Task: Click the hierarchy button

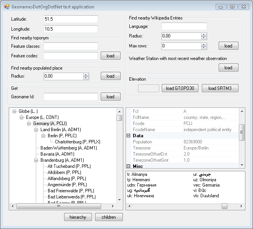Action: pyautogui.click(x=78, y=217)
